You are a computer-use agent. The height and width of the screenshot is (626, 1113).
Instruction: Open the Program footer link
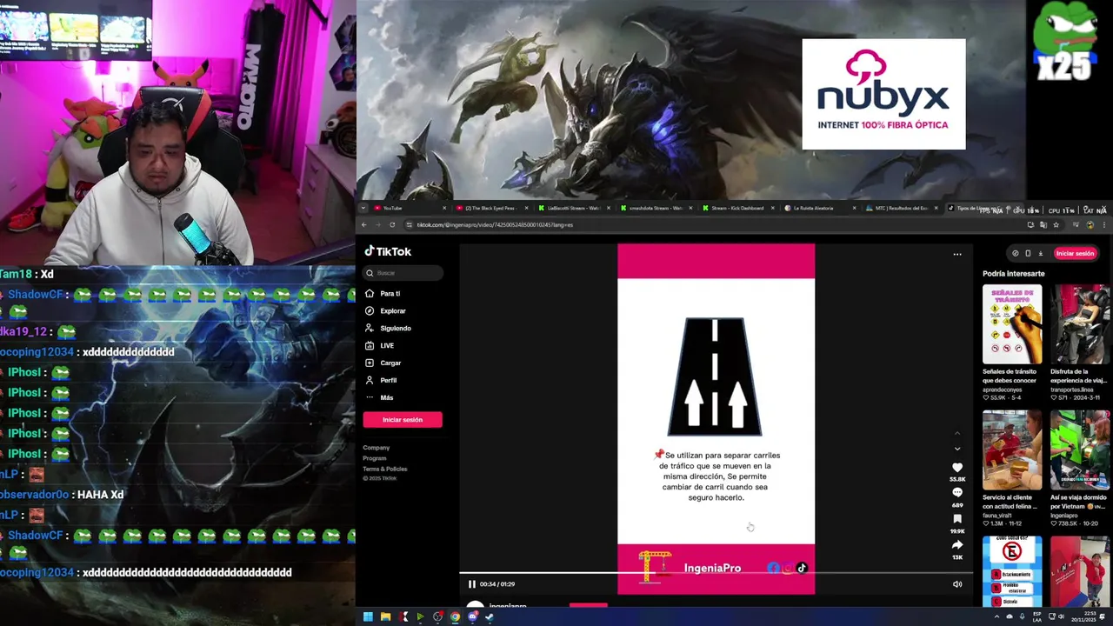pyautogui.click(x=375, y=458)
